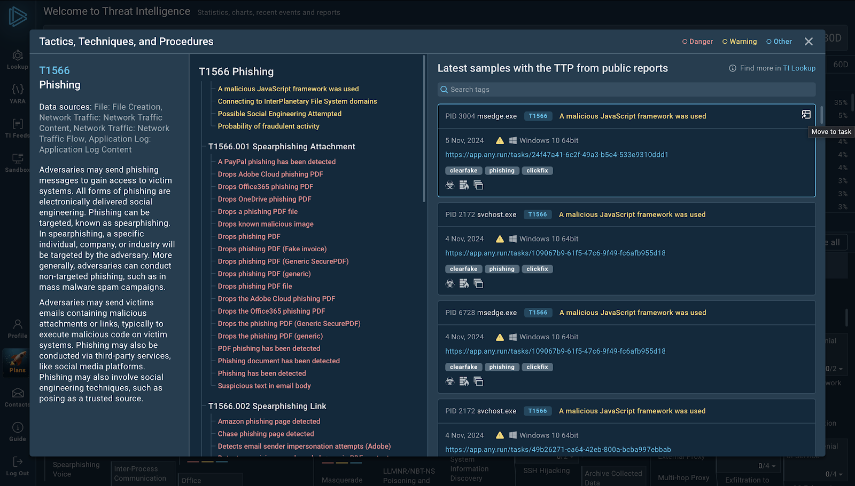This screenshot has height=486, width=855.
Task: Click the text report icon in PID 6728 card
Action: [x=464, y=381]
